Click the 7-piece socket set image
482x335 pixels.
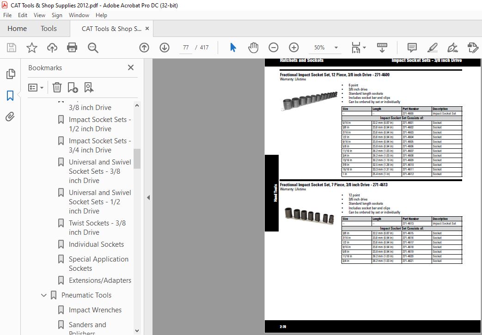(x=309, y=215)
